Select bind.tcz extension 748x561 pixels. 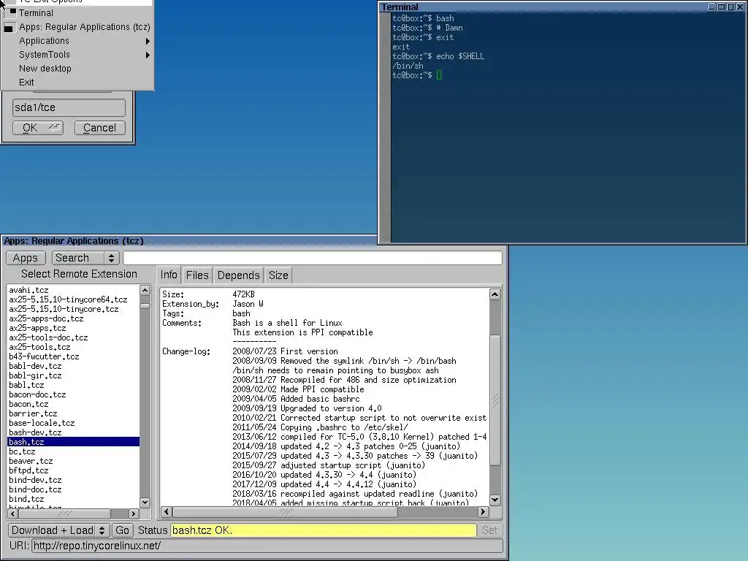(73, 500)
